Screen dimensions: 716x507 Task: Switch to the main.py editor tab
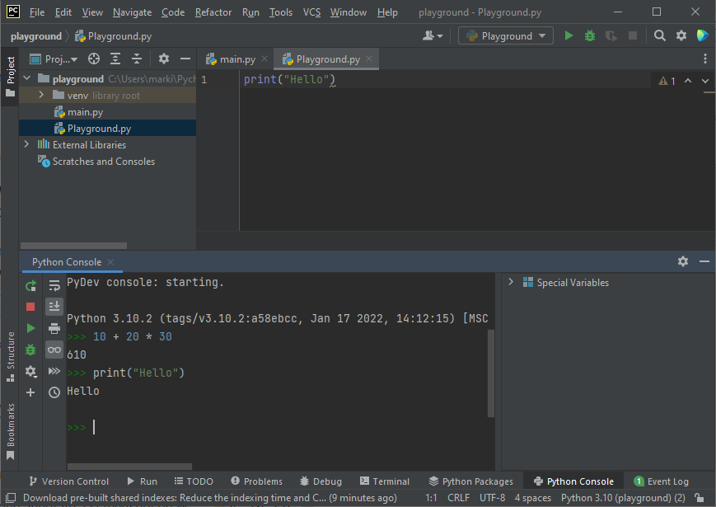click(x=237, y=59)
